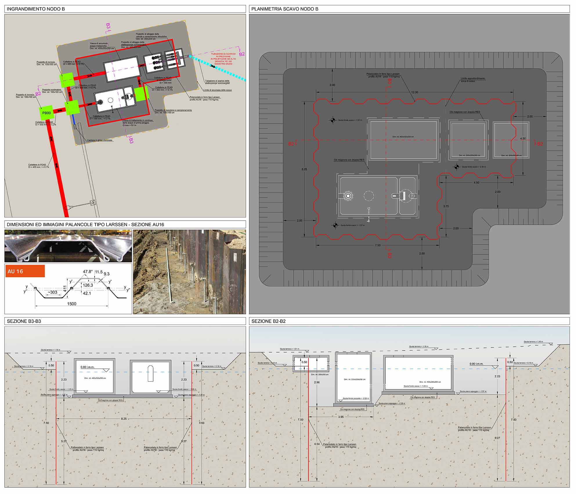Image resolution: width=576 pixels, height=494 pixels.
Task: Click the red B2 marker left of the excavation plan
Action: 292,144
